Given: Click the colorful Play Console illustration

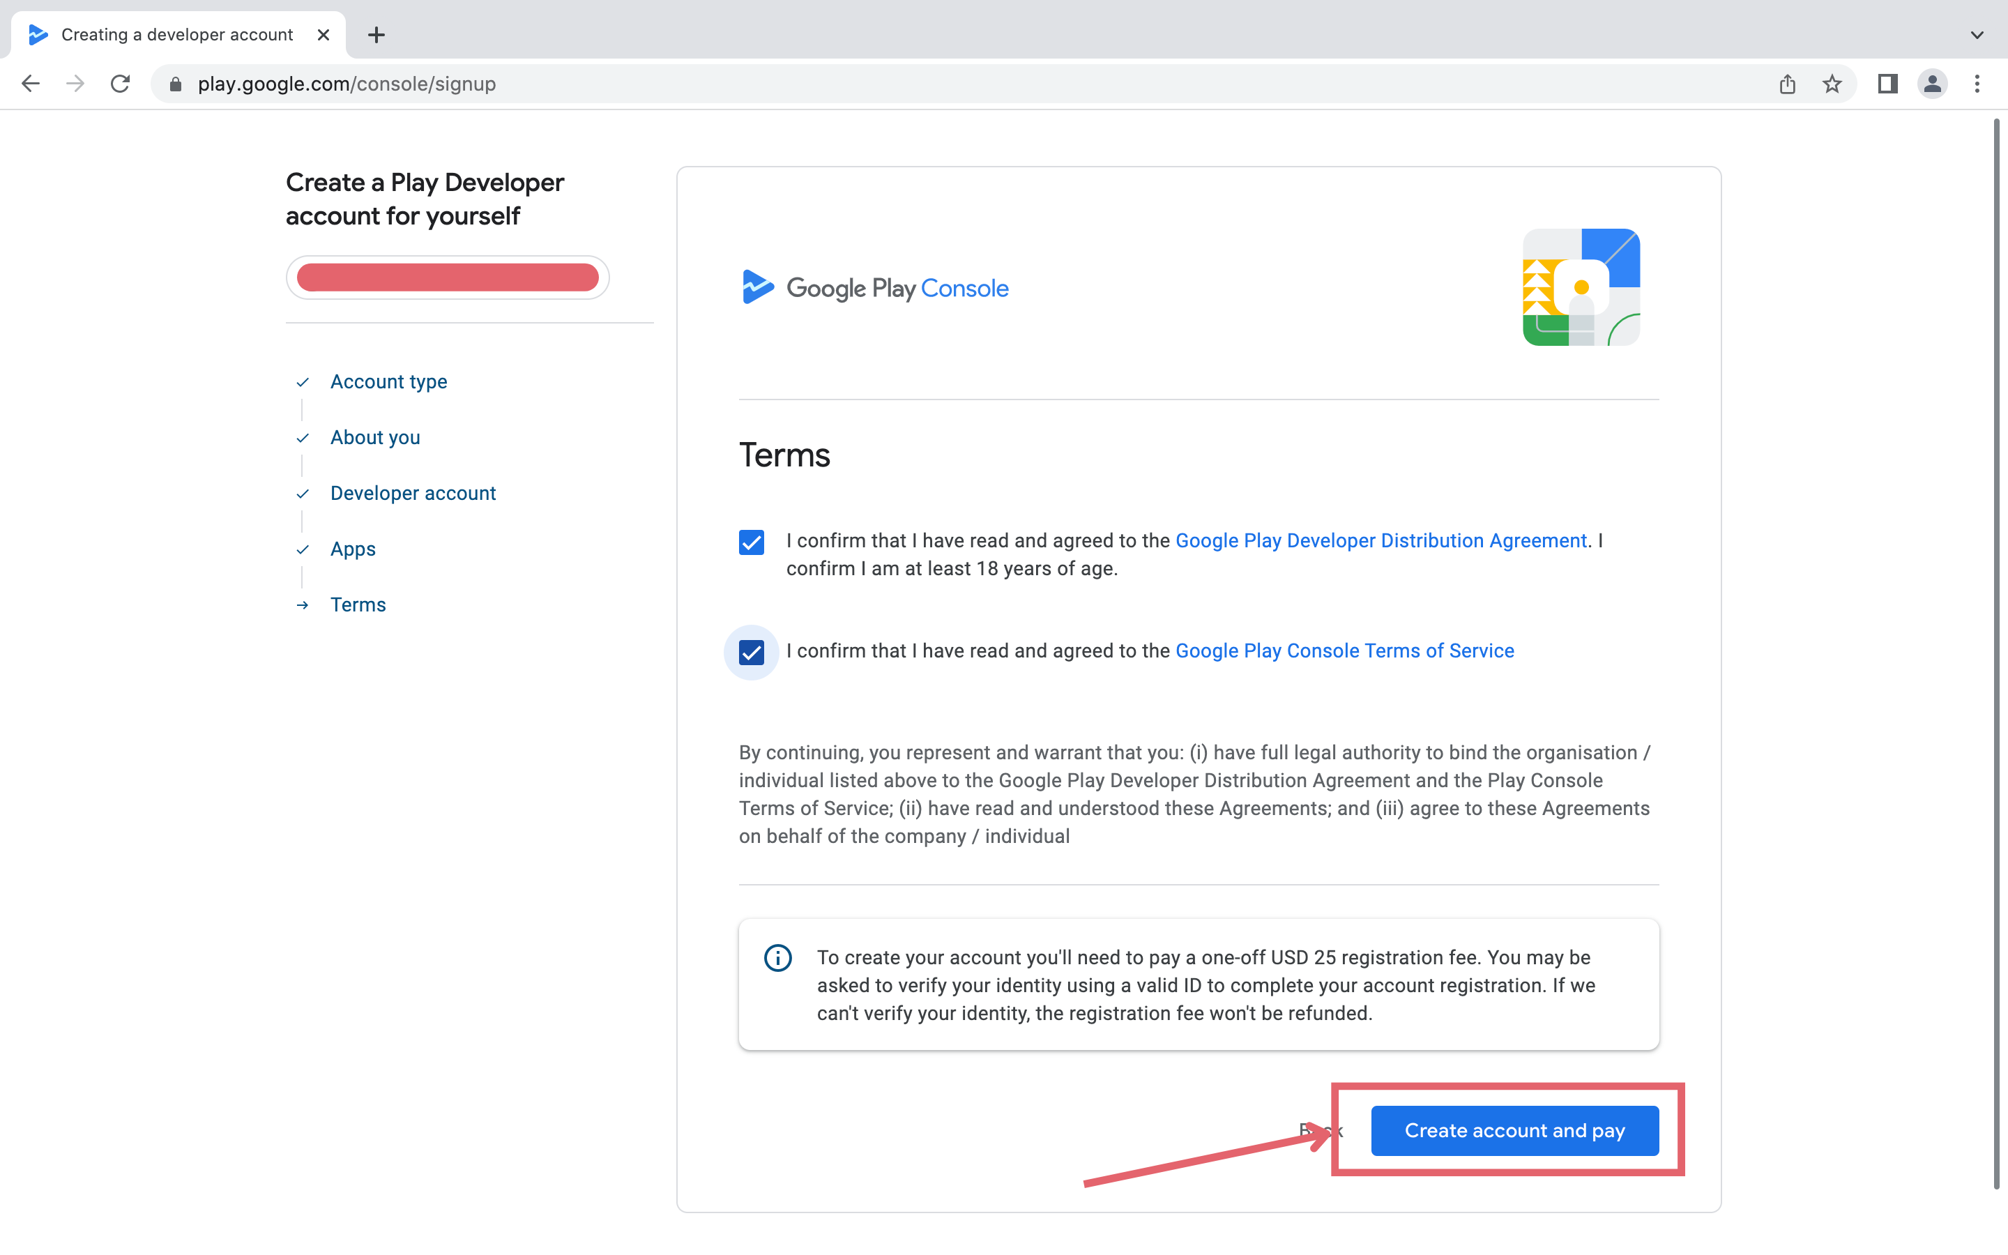Looking at the screenshot, I should click(x=1581, y=287).
